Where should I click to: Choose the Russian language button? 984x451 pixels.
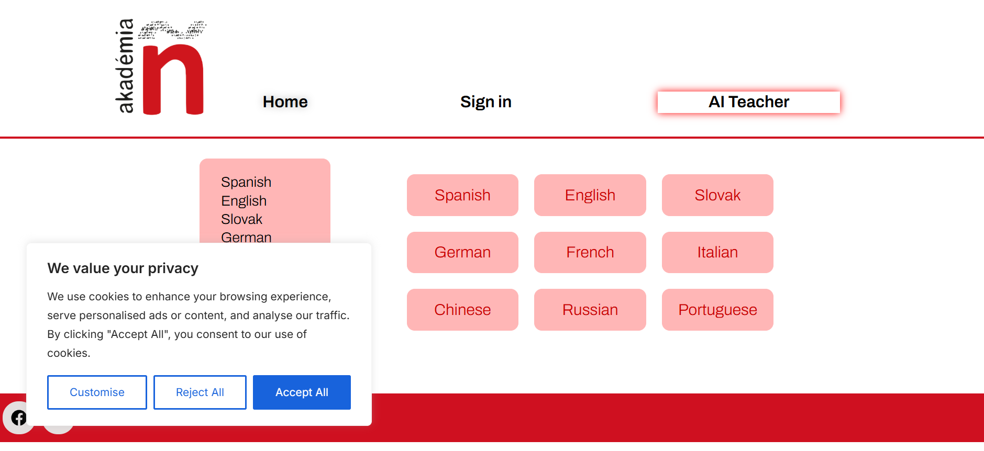pyautogui.click(x=590, y=310)
